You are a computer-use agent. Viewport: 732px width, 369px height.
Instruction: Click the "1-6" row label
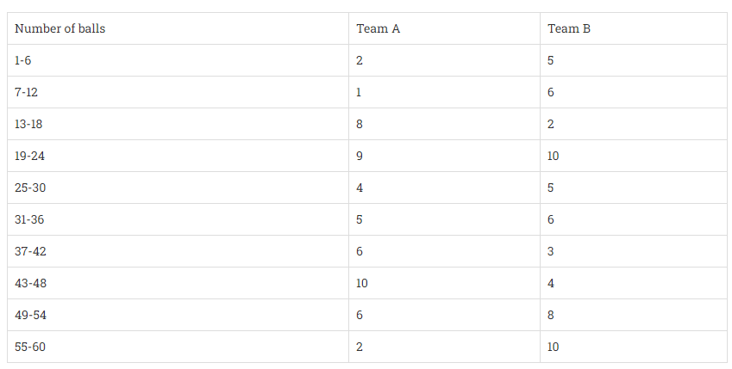[x=25, y=60]
